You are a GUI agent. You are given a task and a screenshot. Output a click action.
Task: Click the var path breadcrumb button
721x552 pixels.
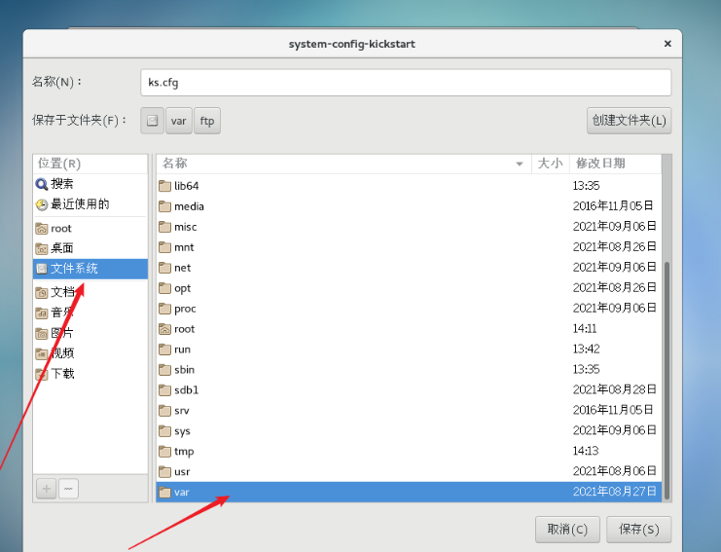click(179, 121)
